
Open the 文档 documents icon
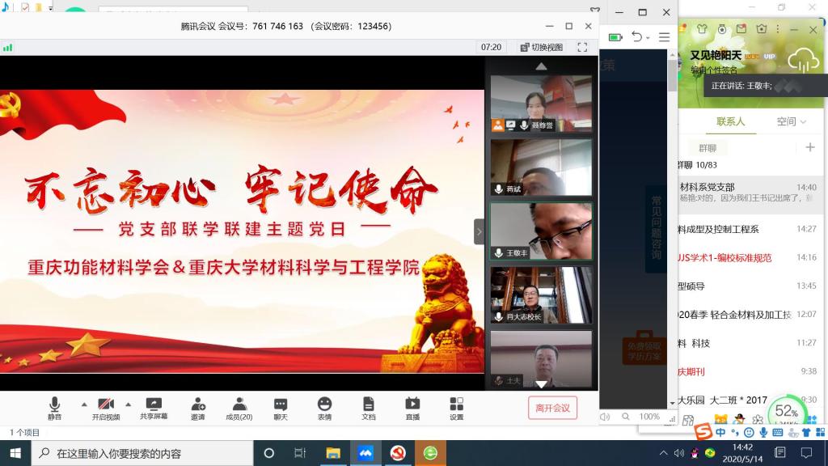click(x=368, y=408)
